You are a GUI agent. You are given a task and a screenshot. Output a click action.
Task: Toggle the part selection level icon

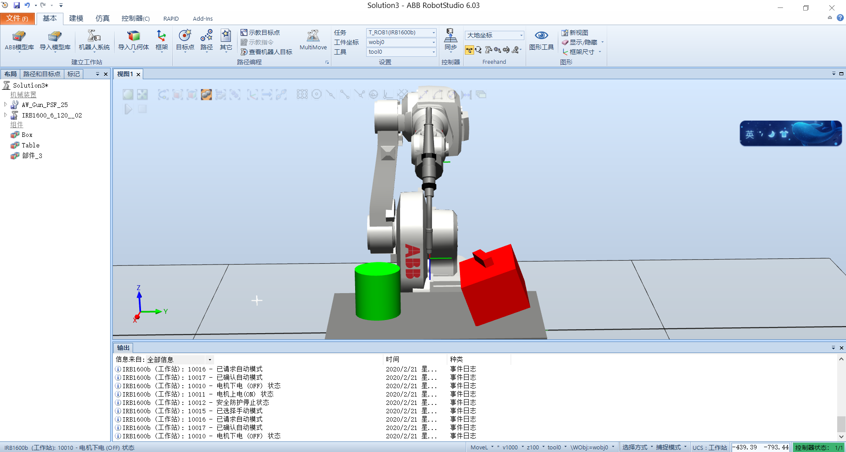tap(206, 94)
